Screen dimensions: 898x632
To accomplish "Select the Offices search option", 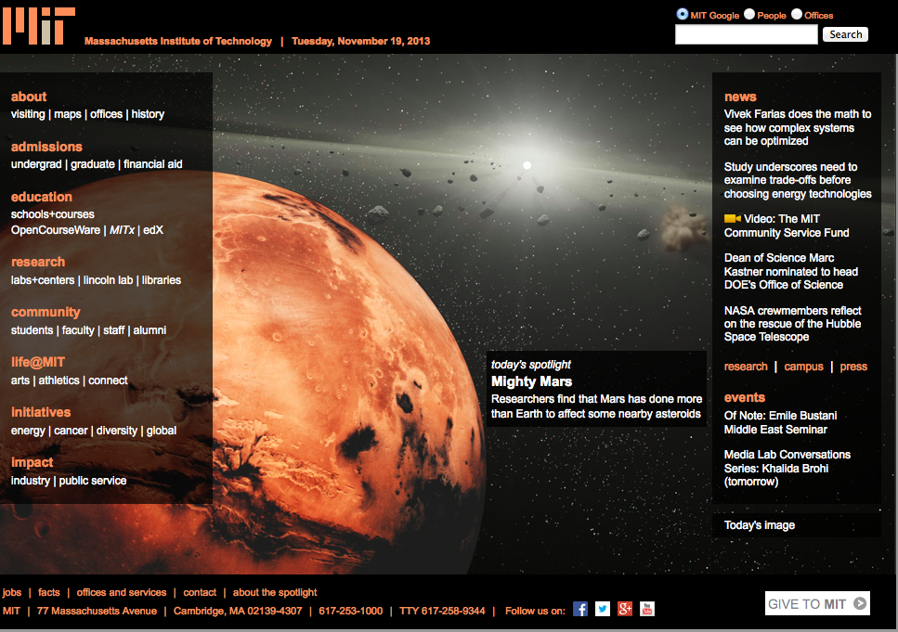I will [x=796, y=14].
